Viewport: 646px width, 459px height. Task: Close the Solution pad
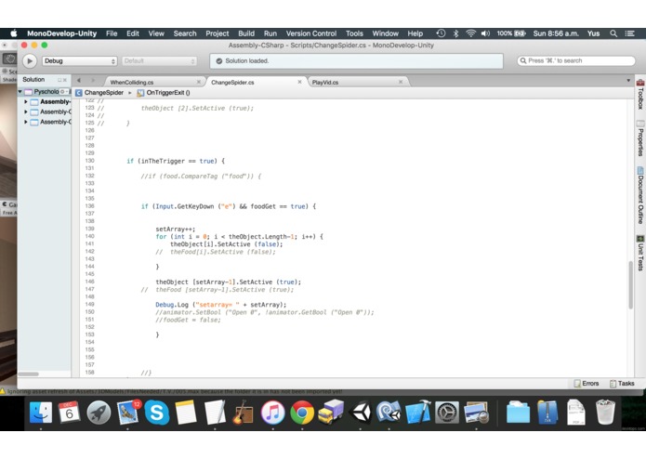[65, 80]
